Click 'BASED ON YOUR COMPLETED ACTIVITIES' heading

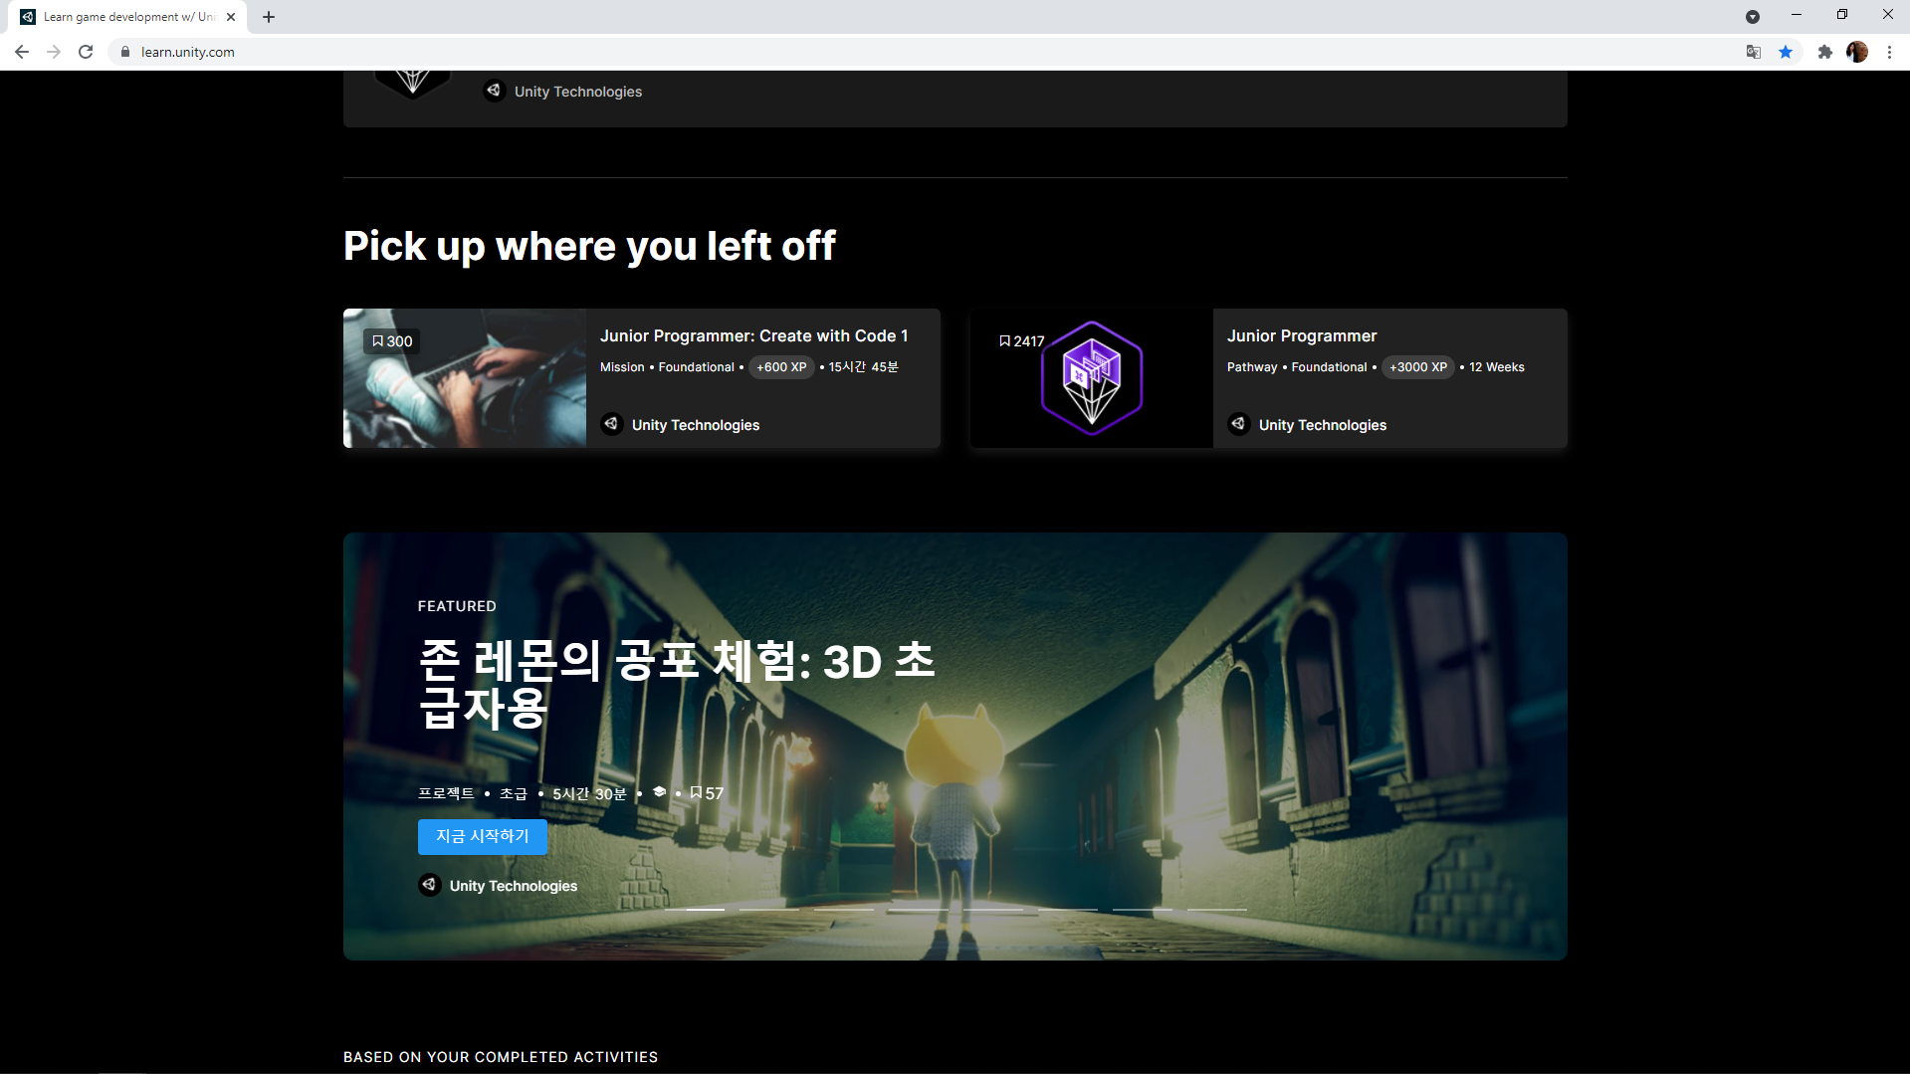click(501, 1057)
